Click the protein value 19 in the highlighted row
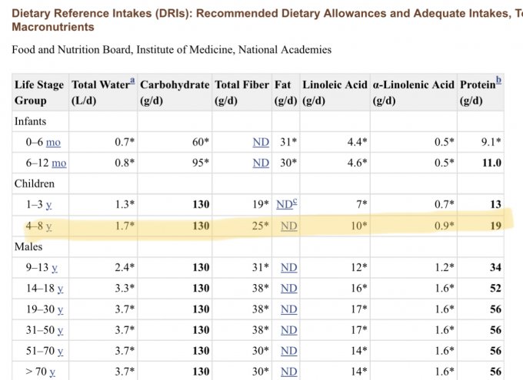 (495, 226)
